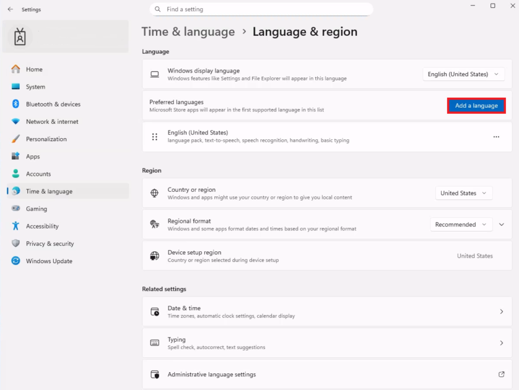This screenshot has width=519, height=390.
Task: Open the Recommended regional format dropdown
Action: coord(461,224)
